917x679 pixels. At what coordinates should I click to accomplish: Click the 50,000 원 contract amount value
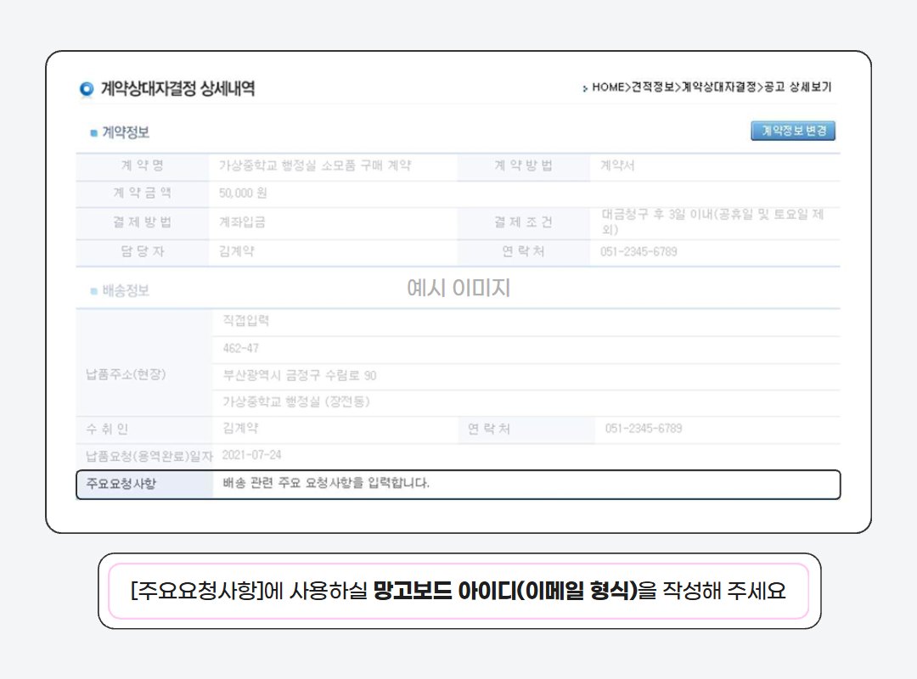[244, 194]
